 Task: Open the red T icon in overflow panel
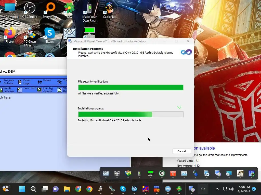(x=173, y=173)
